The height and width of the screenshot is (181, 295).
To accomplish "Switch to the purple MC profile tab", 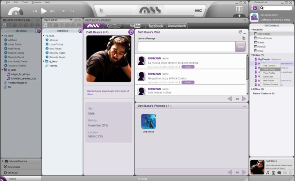I will click(93, 26).
